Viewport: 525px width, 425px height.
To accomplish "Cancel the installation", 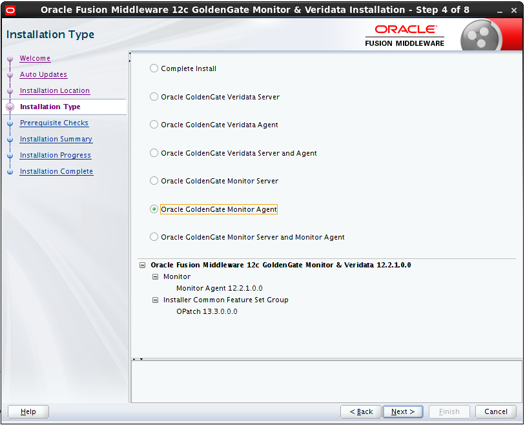I will click(x=496, y=411).
